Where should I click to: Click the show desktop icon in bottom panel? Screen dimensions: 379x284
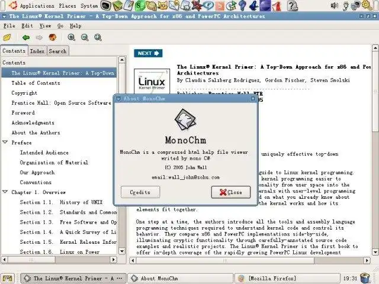click(7, 278)
